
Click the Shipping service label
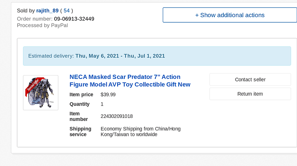80,132
